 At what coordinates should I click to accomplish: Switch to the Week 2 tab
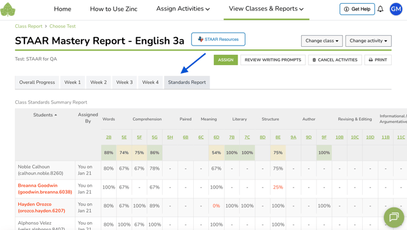[98, 82]
